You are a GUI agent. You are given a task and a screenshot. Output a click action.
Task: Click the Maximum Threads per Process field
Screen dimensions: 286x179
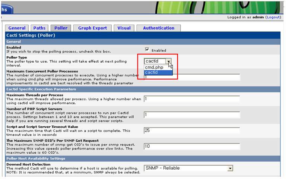tap(192, 99)
